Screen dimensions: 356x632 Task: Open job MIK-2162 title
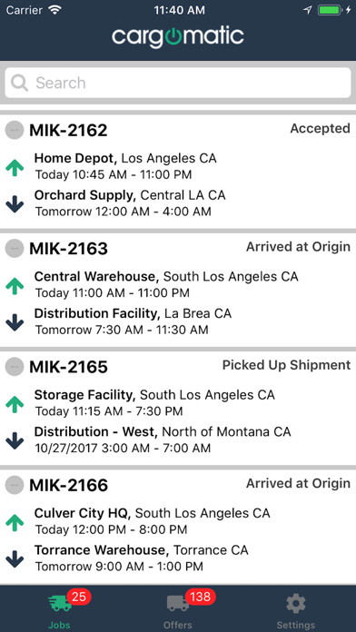(x=68, y=130)
